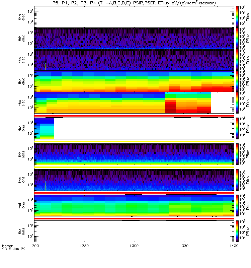The image size is (251, 268).
Task: Select the 'thb ions' panel label
Action: click(22, 154)
